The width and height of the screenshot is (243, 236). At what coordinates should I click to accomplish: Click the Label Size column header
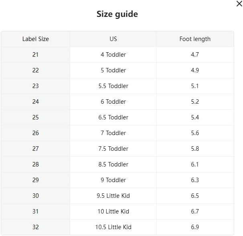click(x=35, y=39)
